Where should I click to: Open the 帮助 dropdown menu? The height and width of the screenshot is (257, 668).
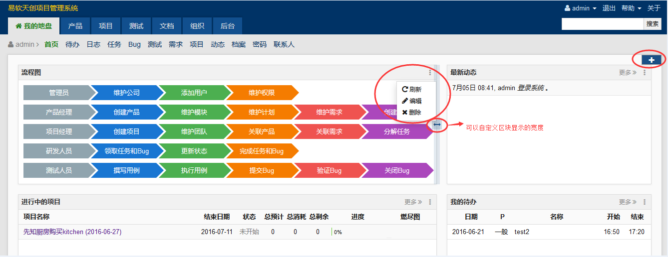[x=631, y=8]
